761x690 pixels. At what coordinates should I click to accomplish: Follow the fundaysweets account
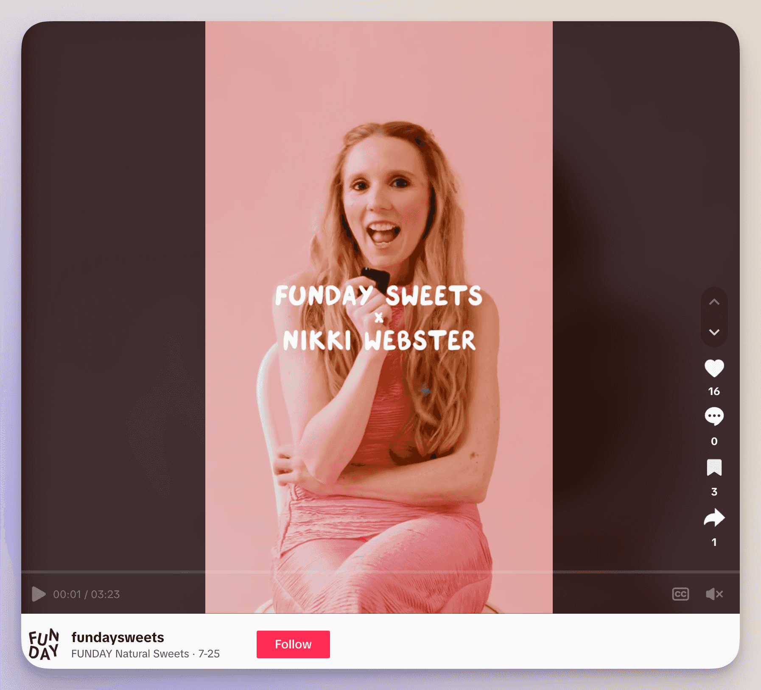293,644
